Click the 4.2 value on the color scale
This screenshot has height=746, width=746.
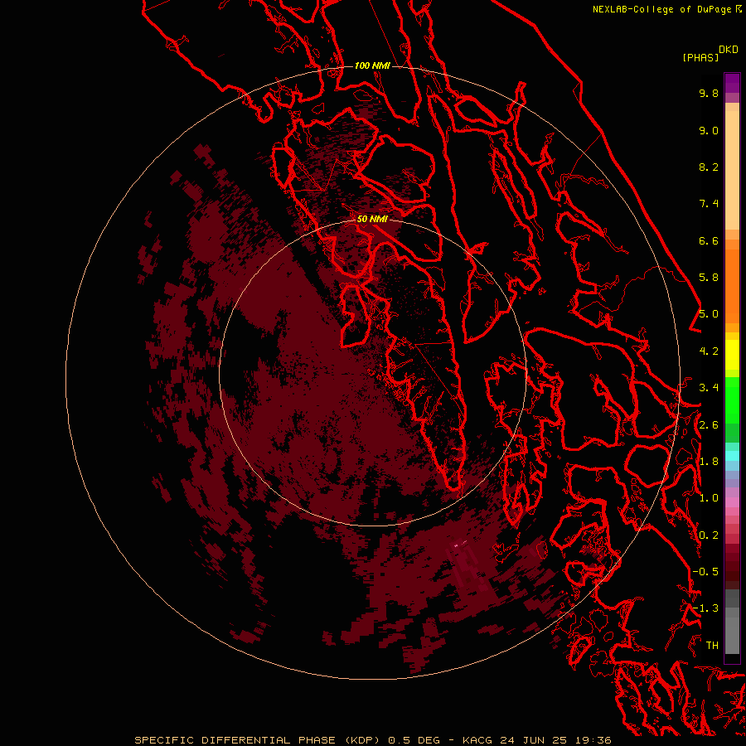click(x=709, y=351)
